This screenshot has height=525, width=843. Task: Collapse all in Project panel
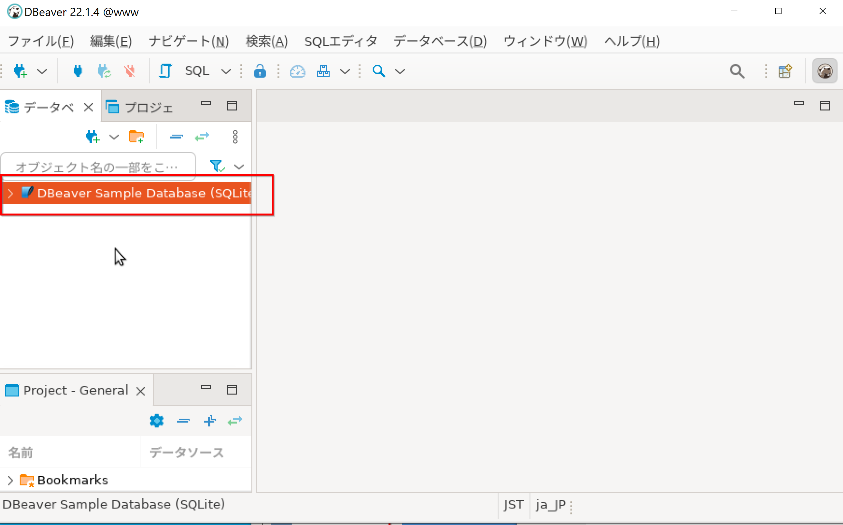pyautogui.click(x=183, y=421)
